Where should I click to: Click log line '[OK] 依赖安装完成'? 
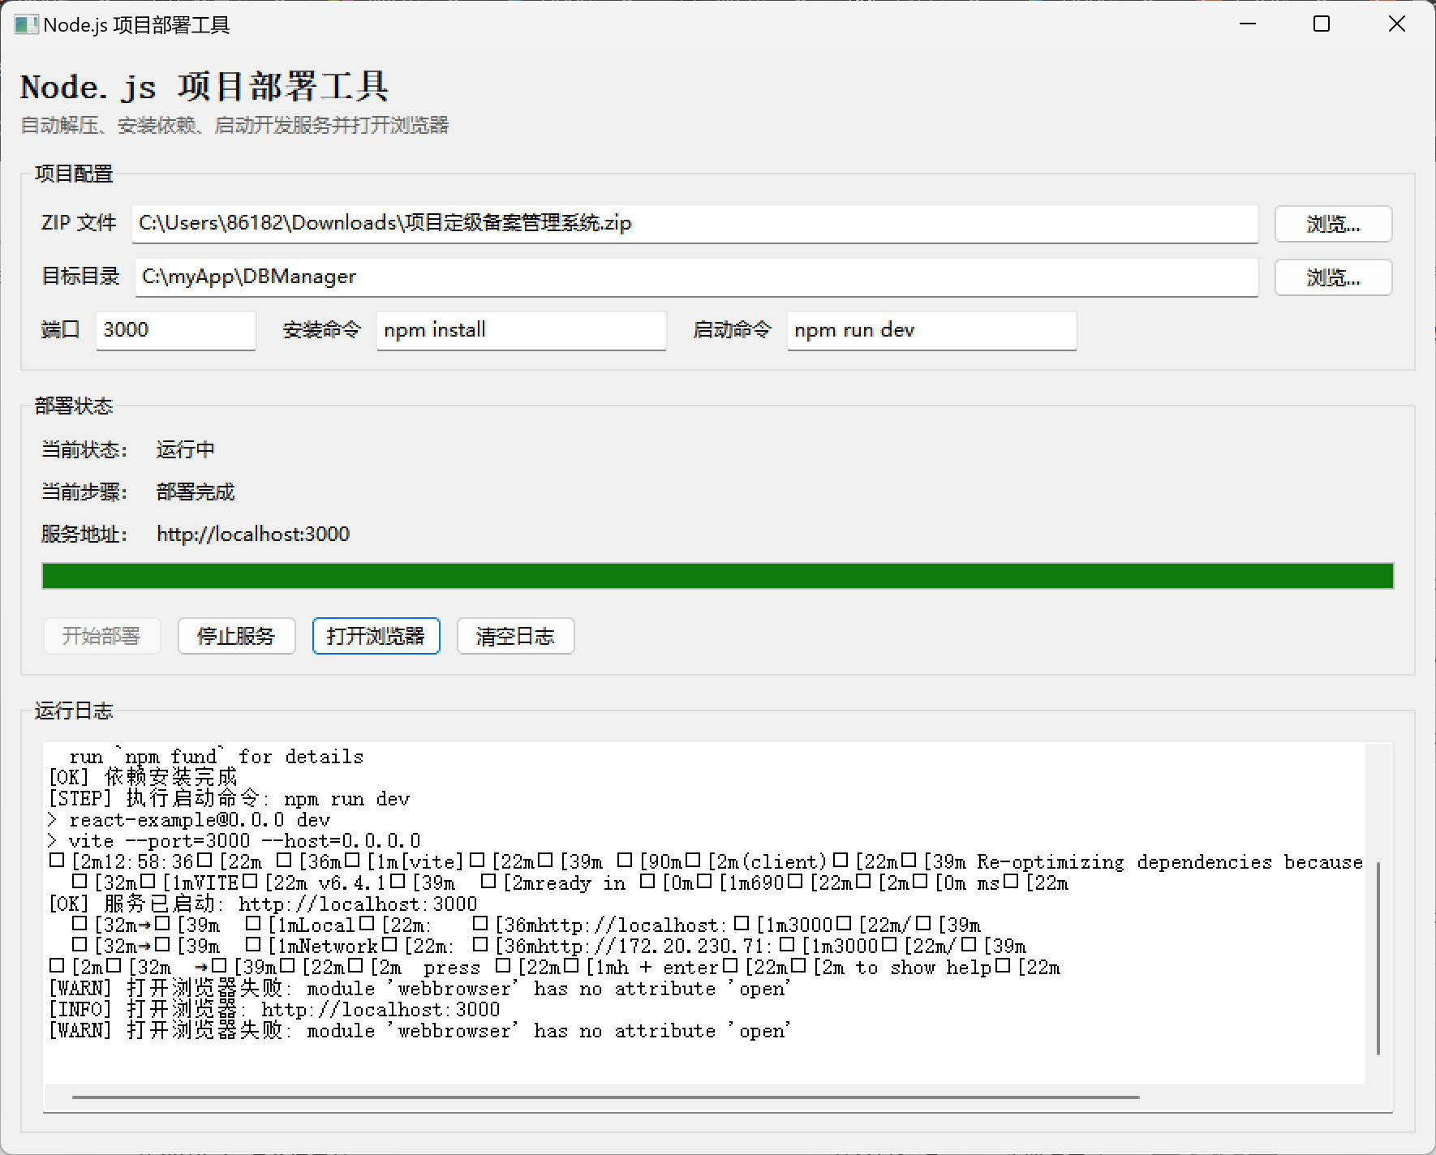click(x=143, y=778)
